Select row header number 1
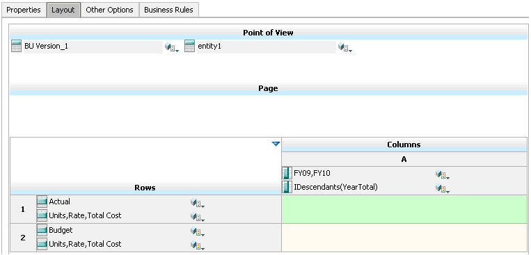Screen dimensions: 531x255 tap(23, 209)
